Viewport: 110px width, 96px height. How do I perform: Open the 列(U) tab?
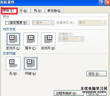pyautogui.click(x=38, y=11)
